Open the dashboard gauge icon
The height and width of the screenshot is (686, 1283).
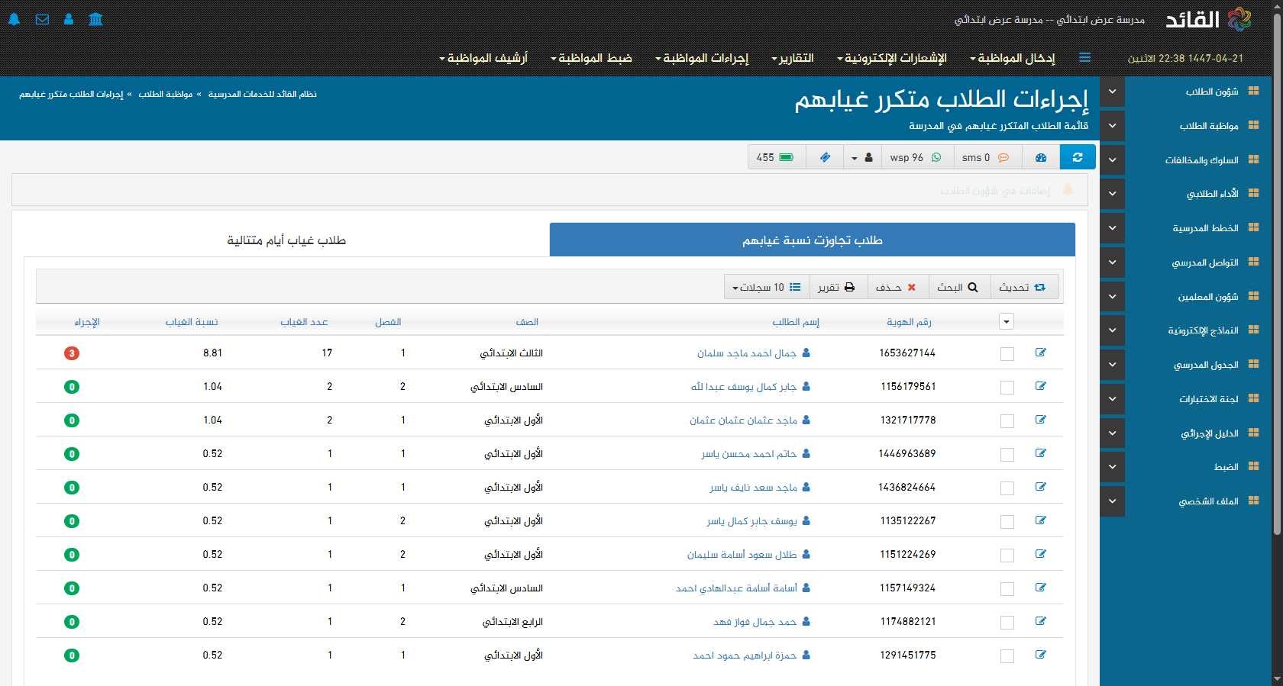(1040, 157)
